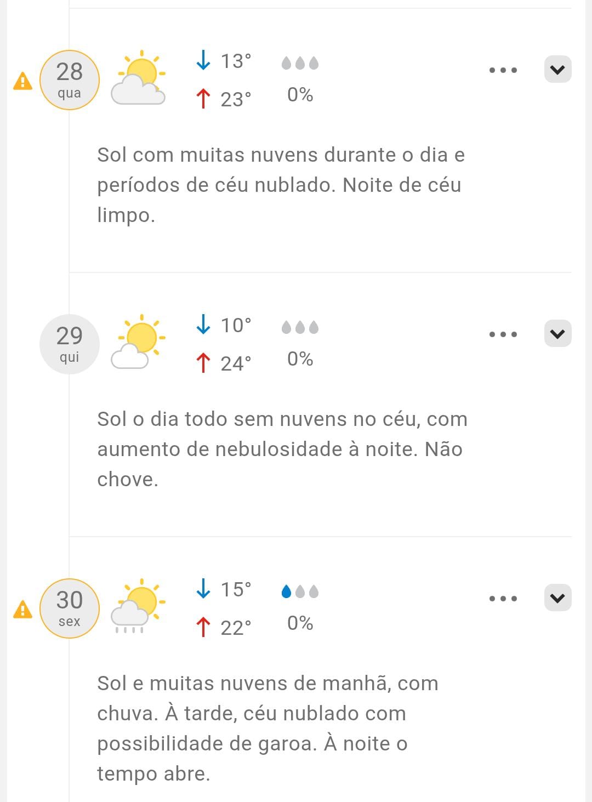Image resolution: width=592 pixels, height=802 pixels.
Task: Expand the forecast details for day 30
Action: [x=557, y=598]
